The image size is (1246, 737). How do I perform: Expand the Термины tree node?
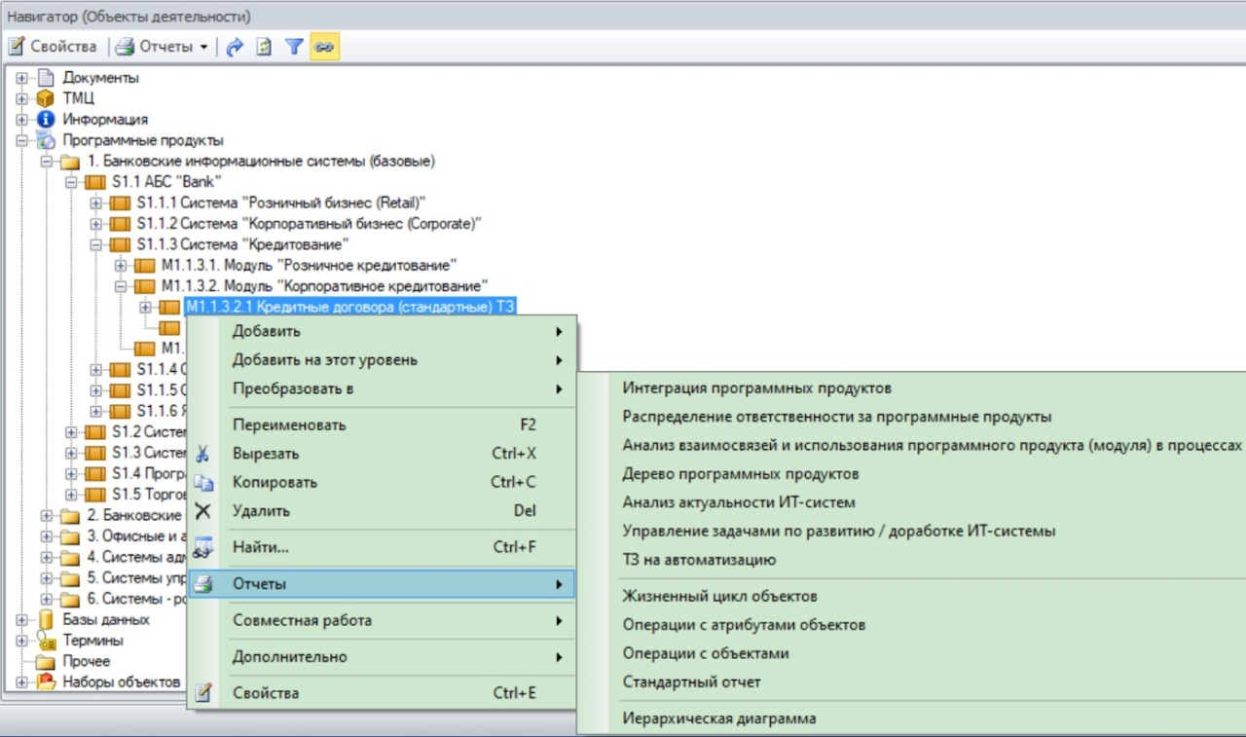pyautogui.click(x=22, y=641)
